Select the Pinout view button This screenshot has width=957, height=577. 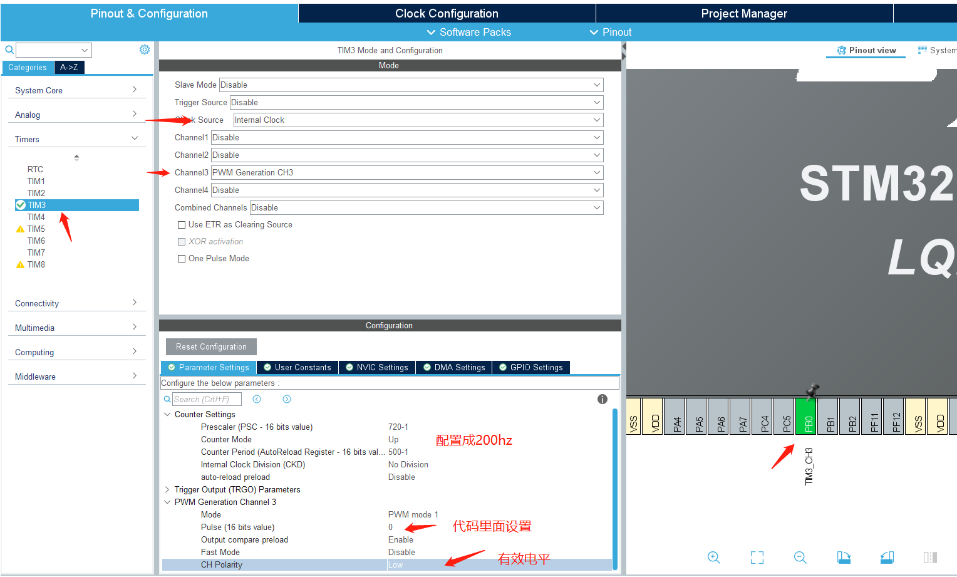866,50
